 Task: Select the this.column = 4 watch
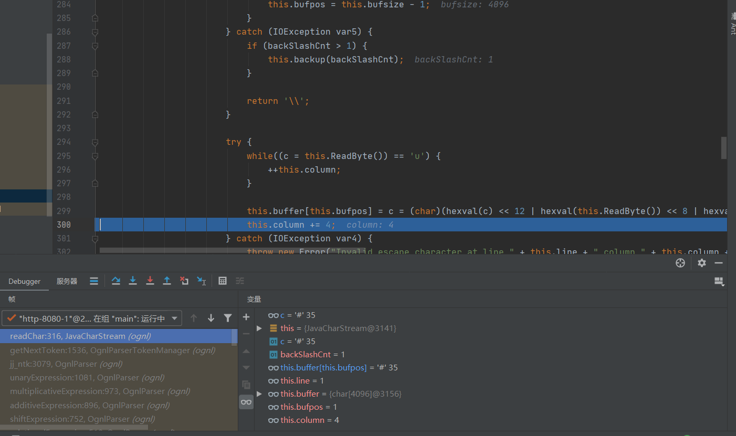coord(303,420)
